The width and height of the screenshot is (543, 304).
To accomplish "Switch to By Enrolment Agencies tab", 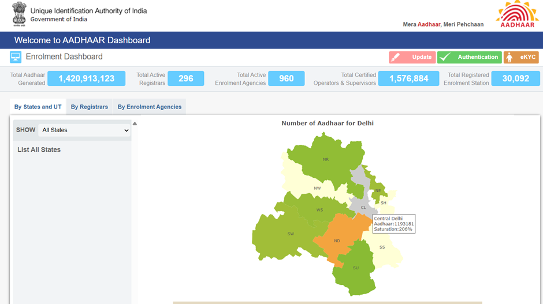I will click(x=150, y=107).
